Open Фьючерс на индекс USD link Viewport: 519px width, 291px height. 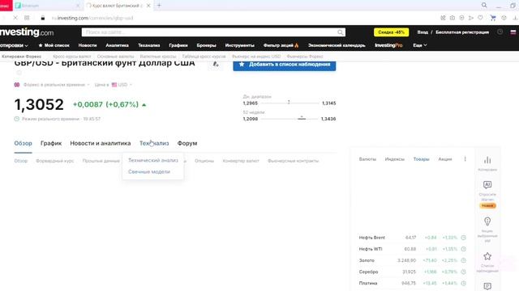256,57
